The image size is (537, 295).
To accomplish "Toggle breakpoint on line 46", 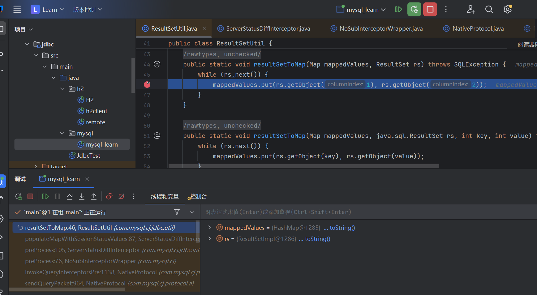I will click(147, 84).
